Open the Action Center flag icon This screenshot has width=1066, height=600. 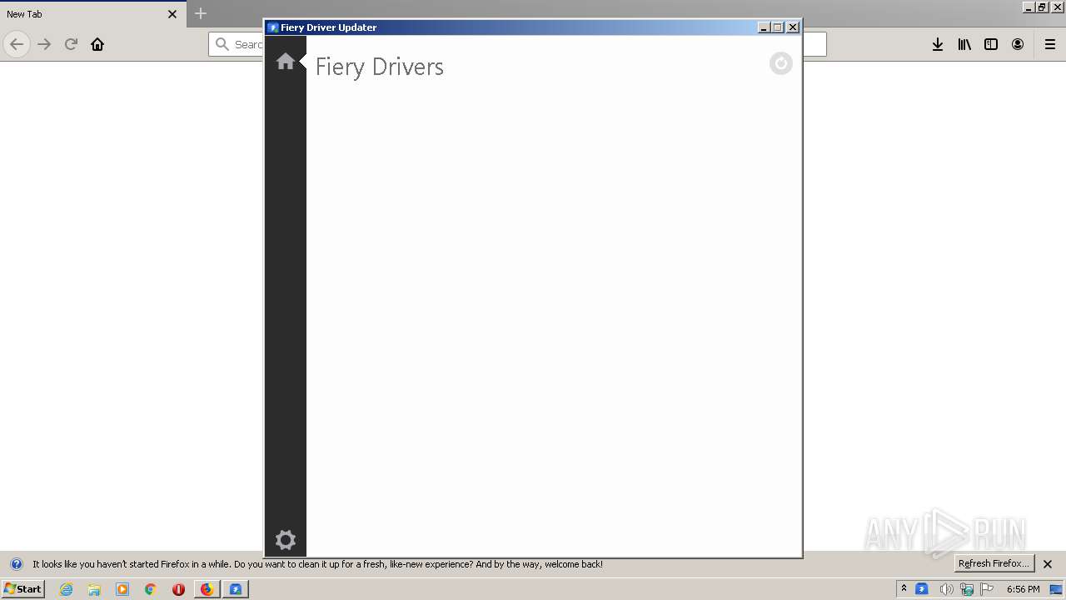(987, 589)
